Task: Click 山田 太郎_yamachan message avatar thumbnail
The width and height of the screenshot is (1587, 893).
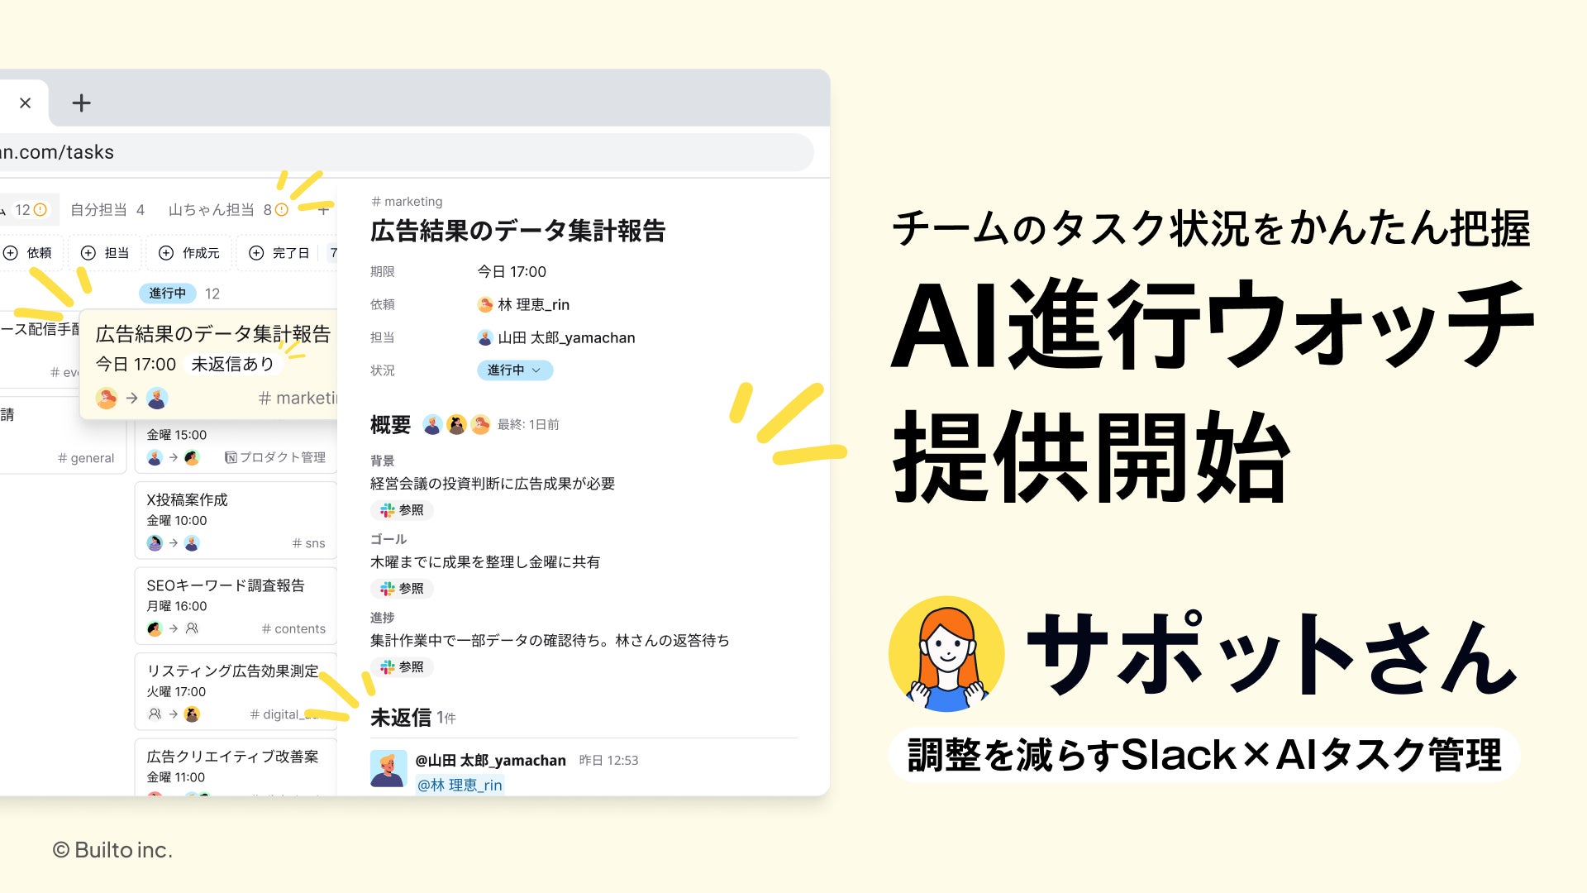Action: click(x=388, y=768)
